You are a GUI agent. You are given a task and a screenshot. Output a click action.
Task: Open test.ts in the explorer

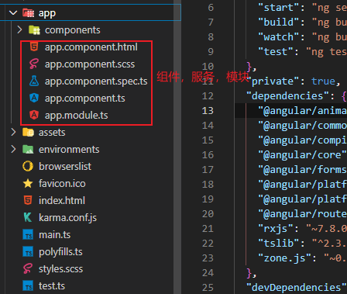coord(52,286)
